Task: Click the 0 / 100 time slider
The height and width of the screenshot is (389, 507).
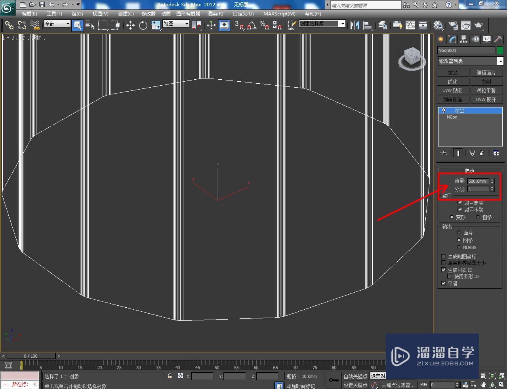Action: coord(31,356)
